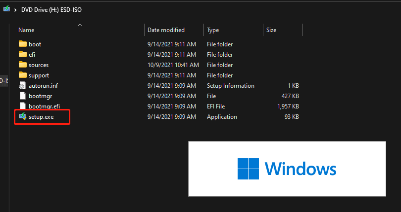
Task: Click the boot folder date modified cell
Action: pyautogui.click(x=172, y=44)
